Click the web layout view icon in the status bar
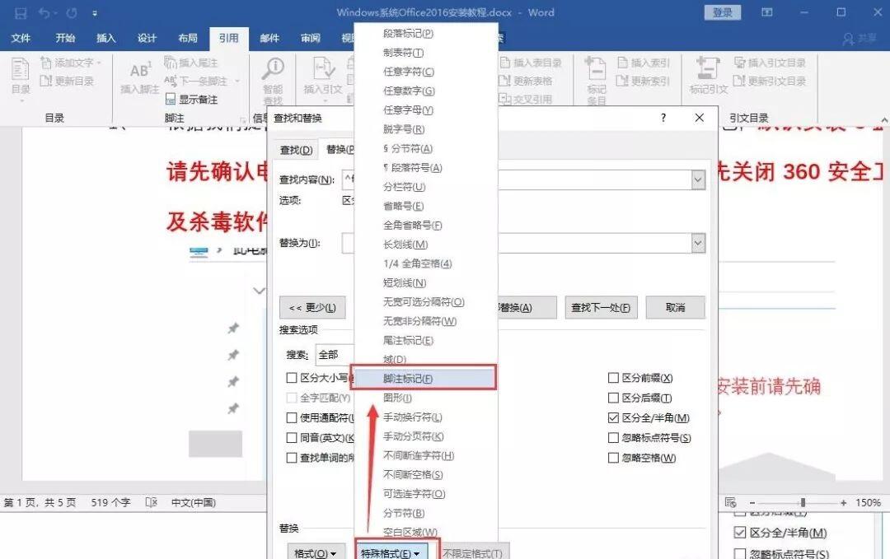Screen dimensions: 890x559 [730, 502]
